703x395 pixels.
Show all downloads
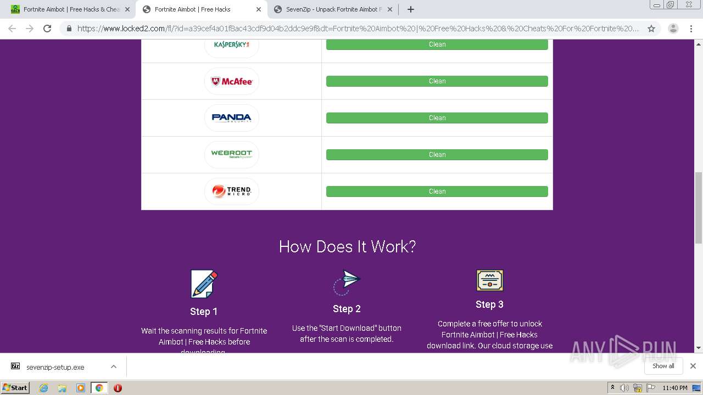[x=663, y=366]
